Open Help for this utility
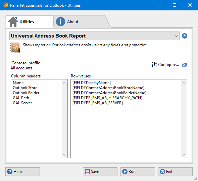 click(22, 172)
